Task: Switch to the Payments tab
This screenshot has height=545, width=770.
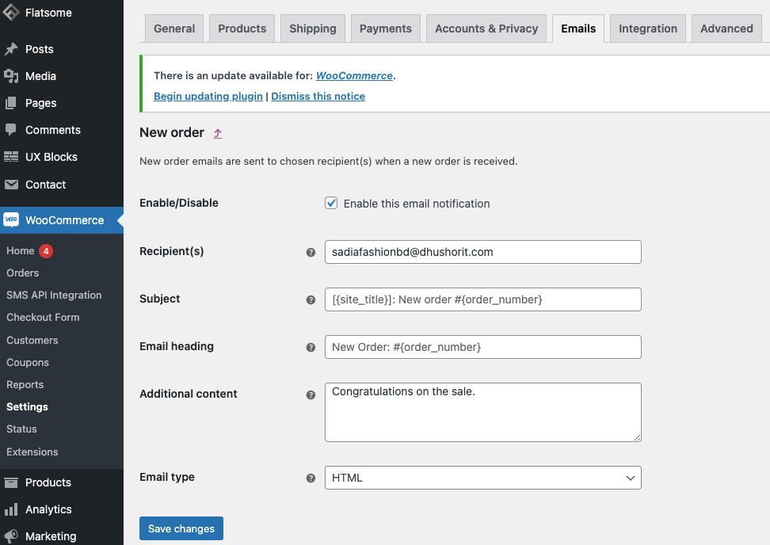Action: pos(385,28)
